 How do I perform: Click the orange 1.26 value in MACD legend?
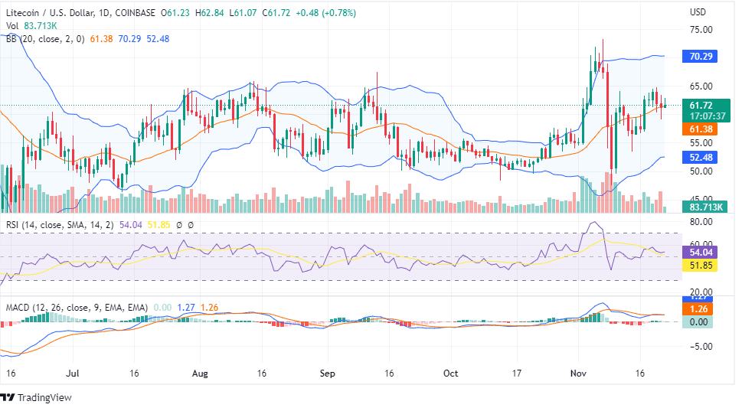pos(209,308)
